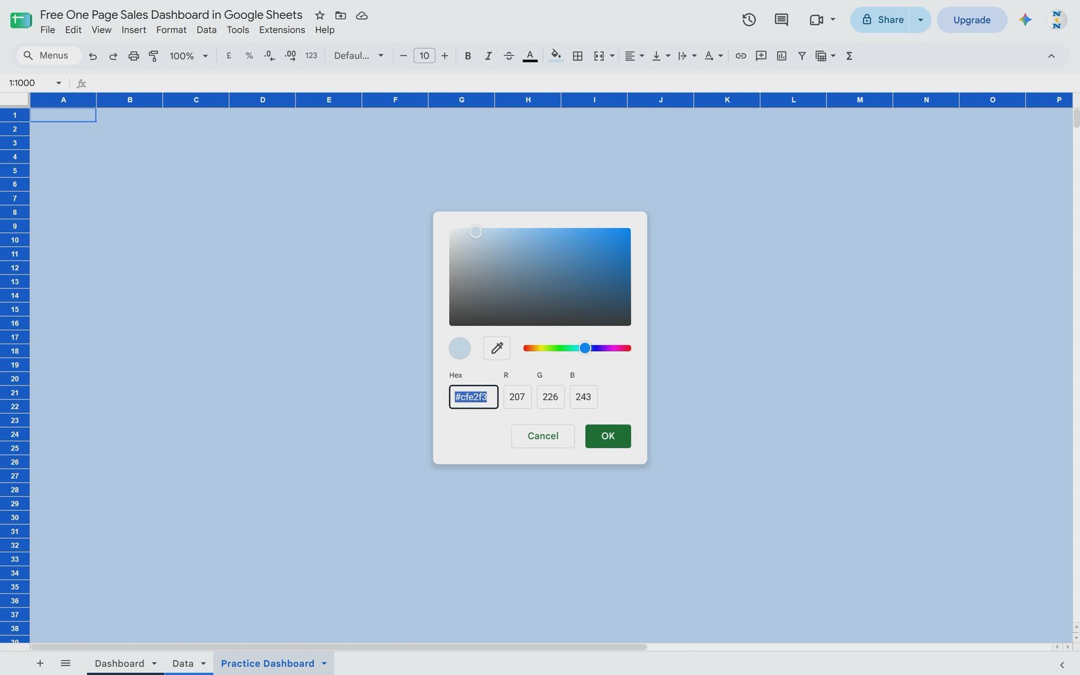This screenshot has height=675, width=1080.
Task: Click the Google Sheets home logo
Action: click(21, 20)
